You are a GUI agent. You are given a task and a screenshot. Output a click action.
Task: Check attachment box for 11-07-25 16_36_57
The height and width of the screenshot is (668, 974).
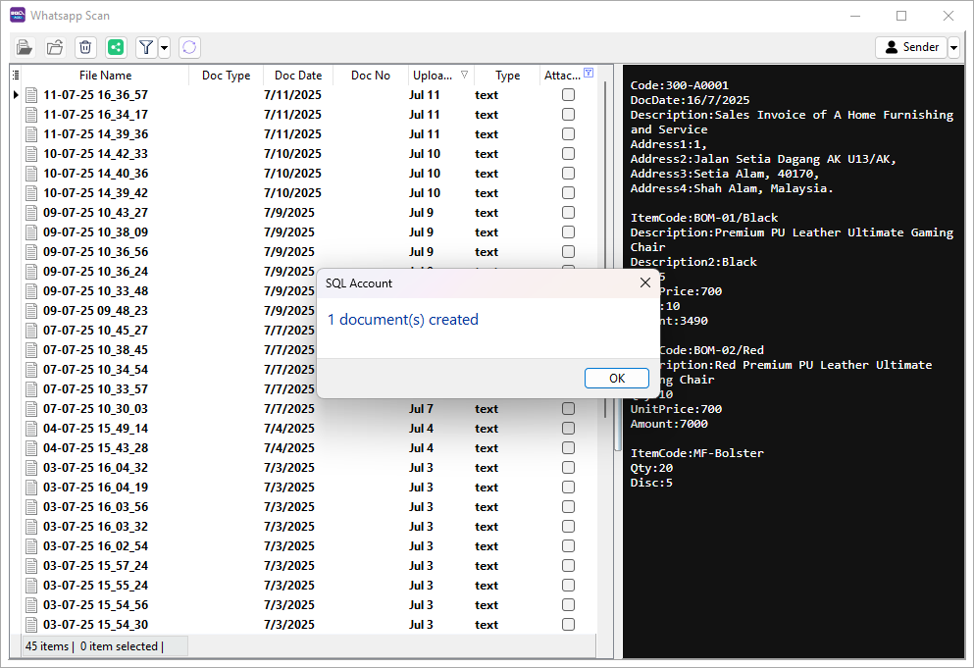(x=568, y=95)
